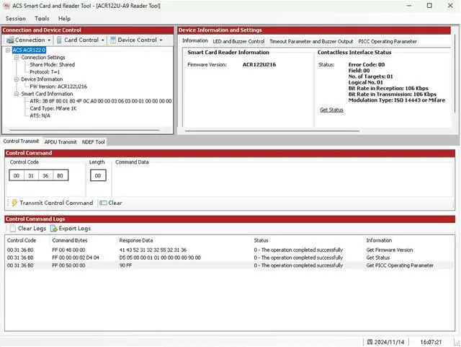
Task: Click the Export Logs icon
Action: click(x=53, y=228)
